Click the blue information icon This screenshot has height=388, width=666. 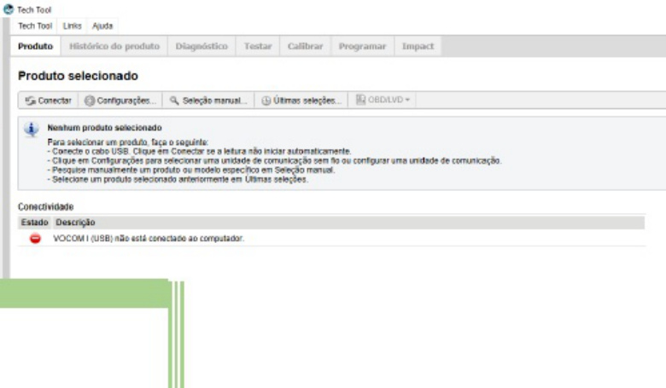click(x=32, y=129)
